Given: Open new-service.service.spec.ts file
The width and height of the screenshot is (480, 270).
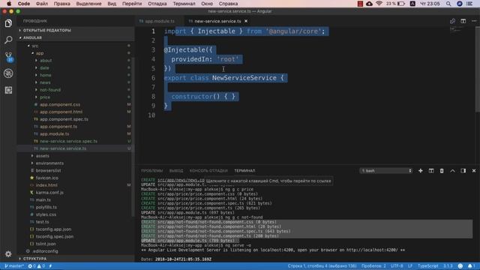Looking at the screenshot, I should [68, 141].
